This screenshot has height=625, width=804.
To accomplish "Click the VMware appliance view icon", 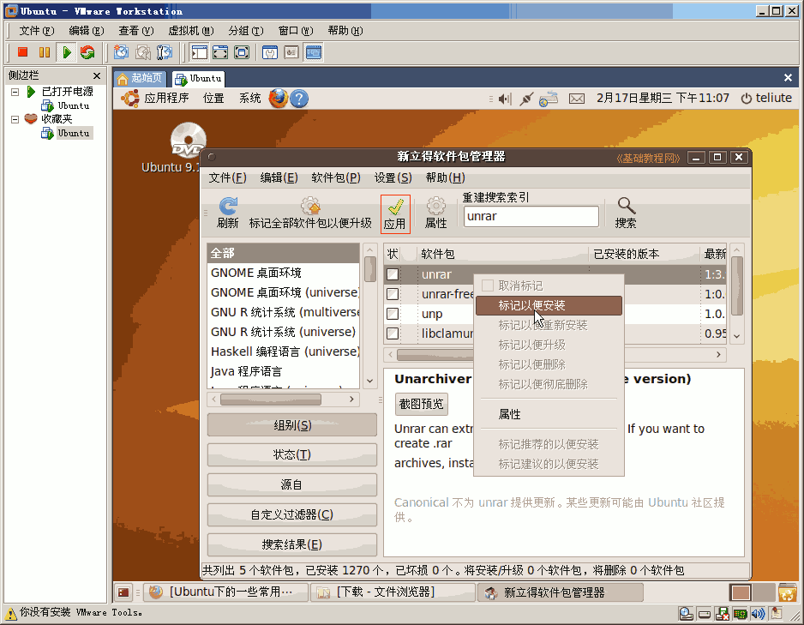I will (x=291, y=52).
